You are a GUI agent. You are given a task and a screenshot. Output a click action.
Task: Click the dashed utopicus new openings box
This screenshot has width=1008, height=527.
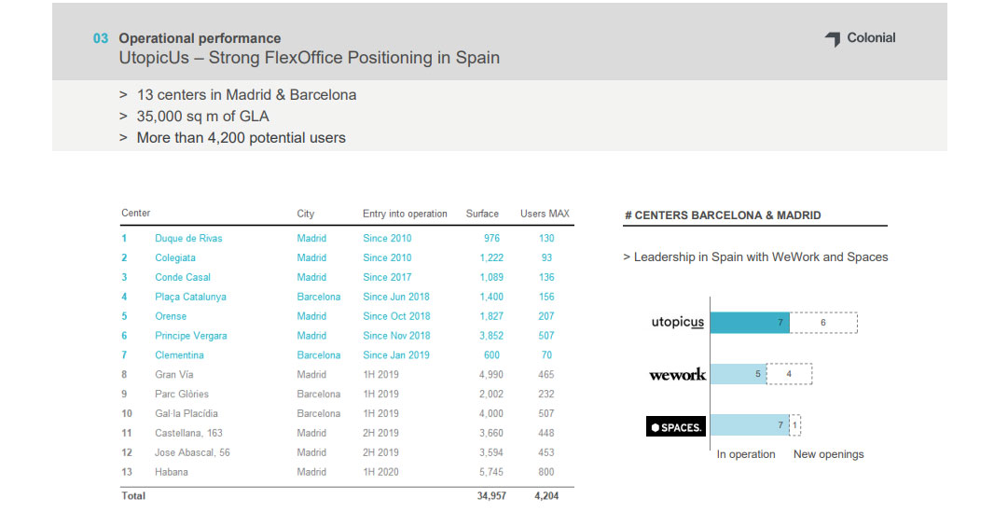tap(823, 323)
